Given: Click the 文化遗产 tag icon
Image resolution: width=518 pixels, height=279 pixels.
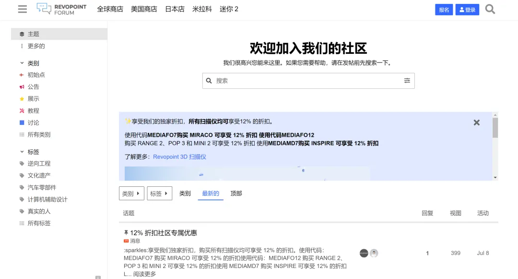Looking at the screenshot, I should coord(22,176).
